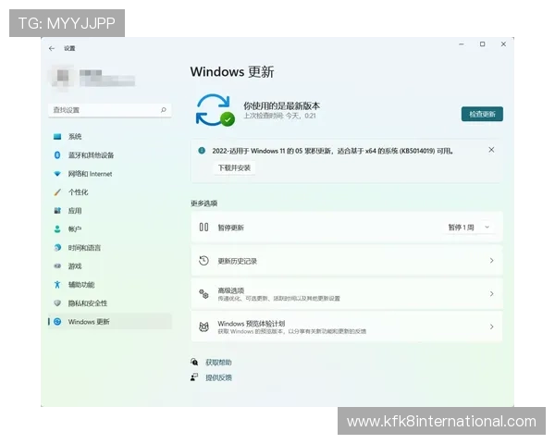Maximize the Settings window

[483, 44]
